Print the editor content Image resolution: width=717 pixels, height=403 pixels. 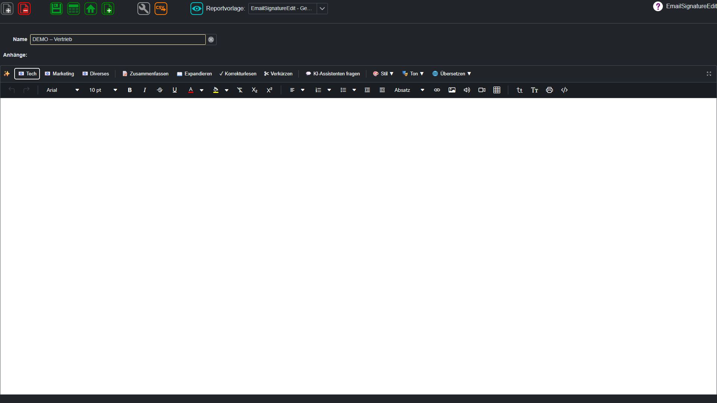pyautogui.click(x=549, y=90)
